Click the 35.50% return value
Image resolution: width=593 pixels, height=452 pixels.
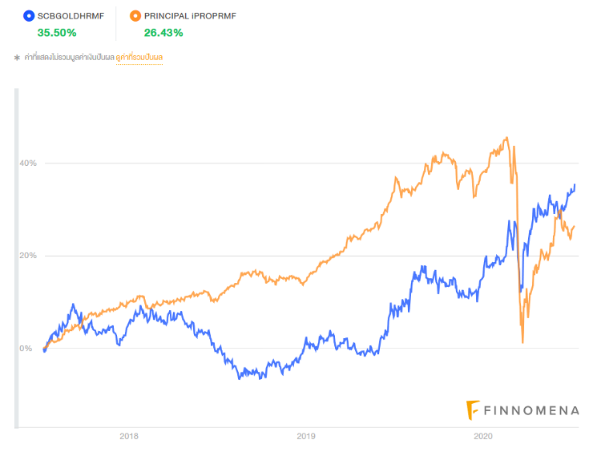(x=56, y=33)
